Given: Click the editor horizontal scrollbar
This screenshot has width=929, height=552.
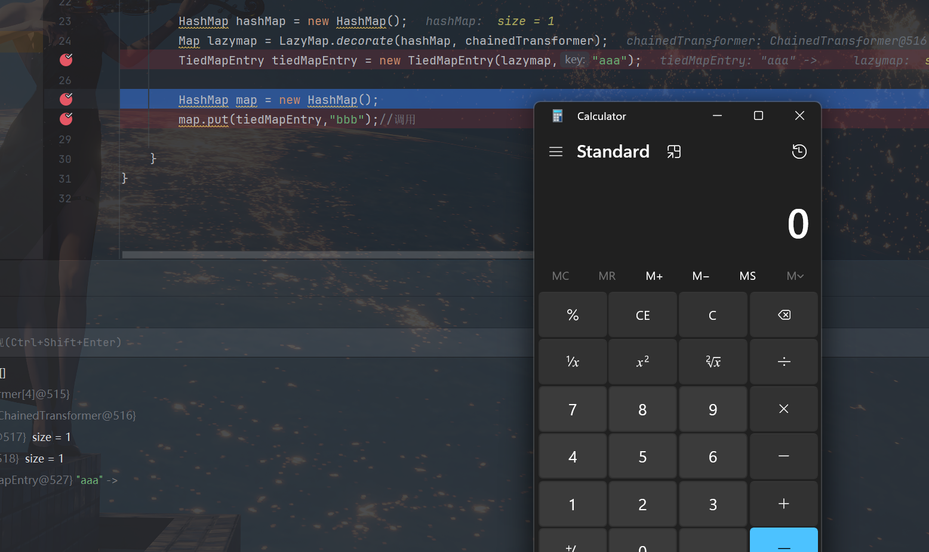Looking at the screenshot, I should point(327,255).
